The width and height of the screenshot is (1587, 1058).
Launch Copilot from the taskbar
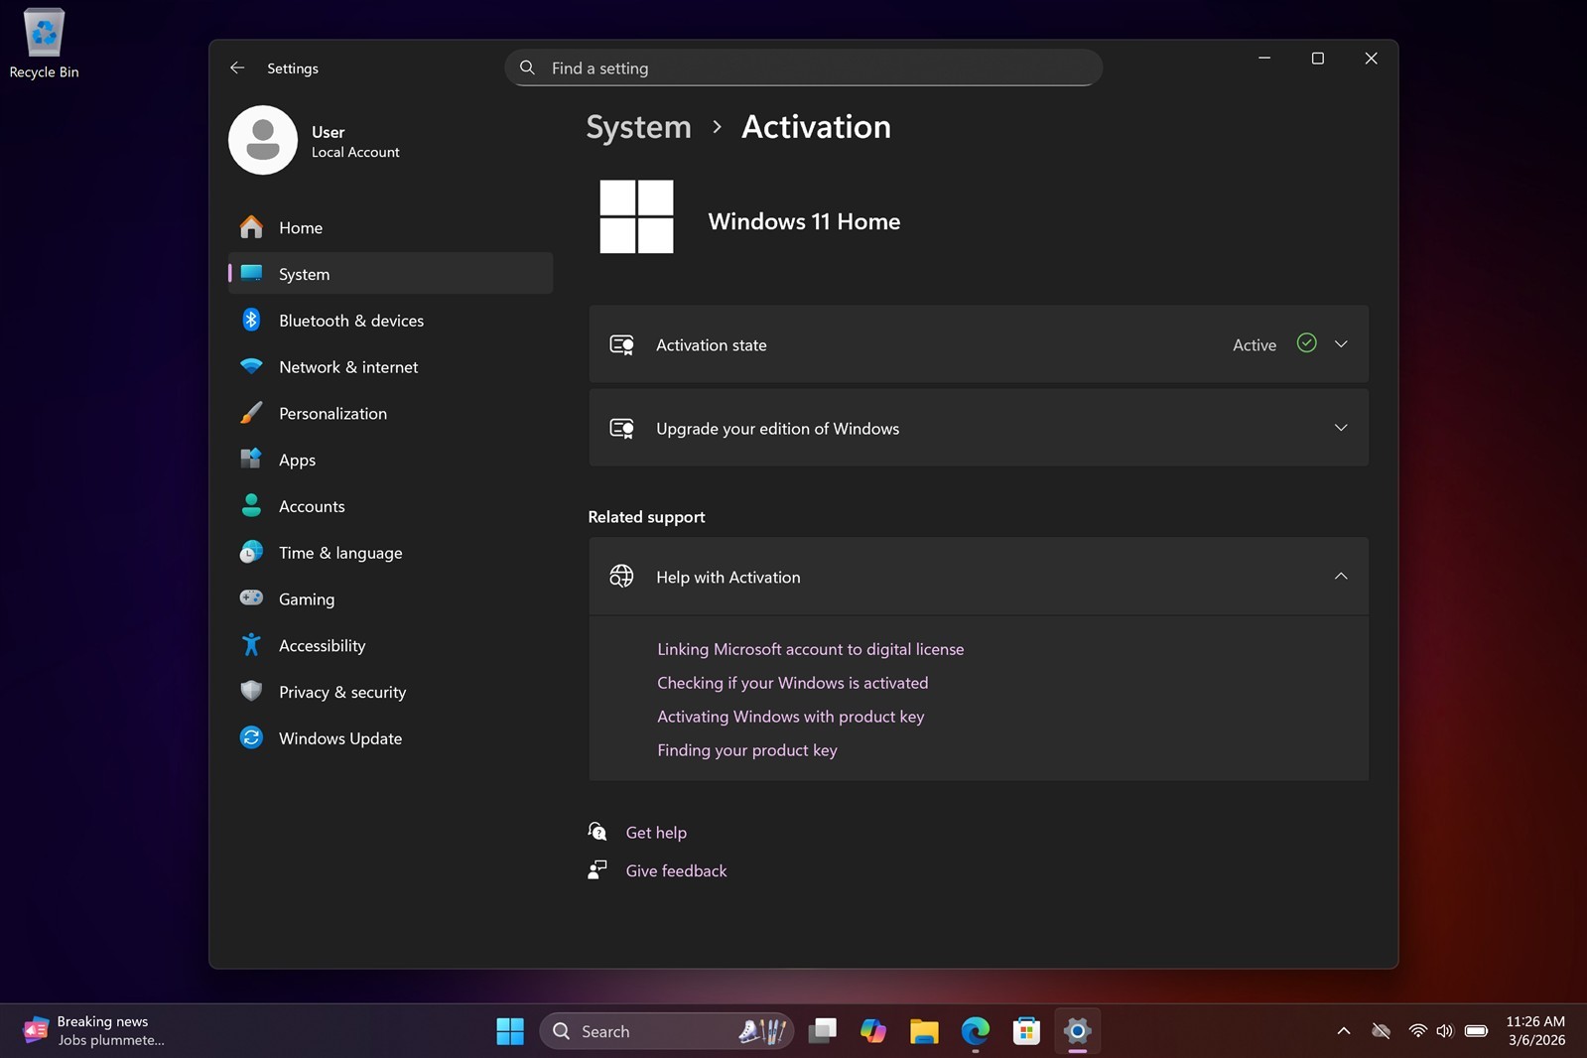pos(873,1031)
